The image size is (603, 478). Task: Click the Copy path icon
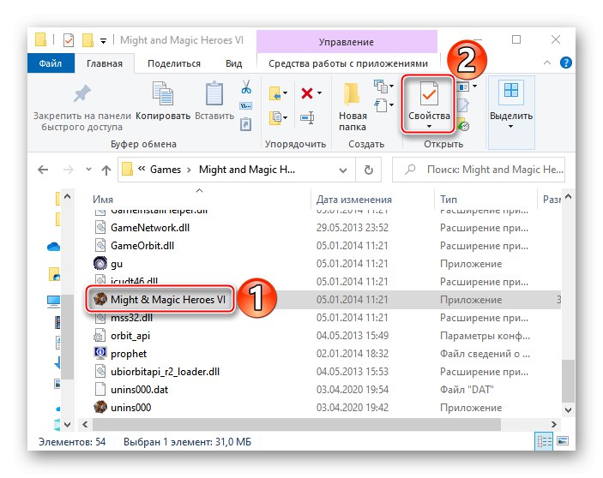coord(245,106)
